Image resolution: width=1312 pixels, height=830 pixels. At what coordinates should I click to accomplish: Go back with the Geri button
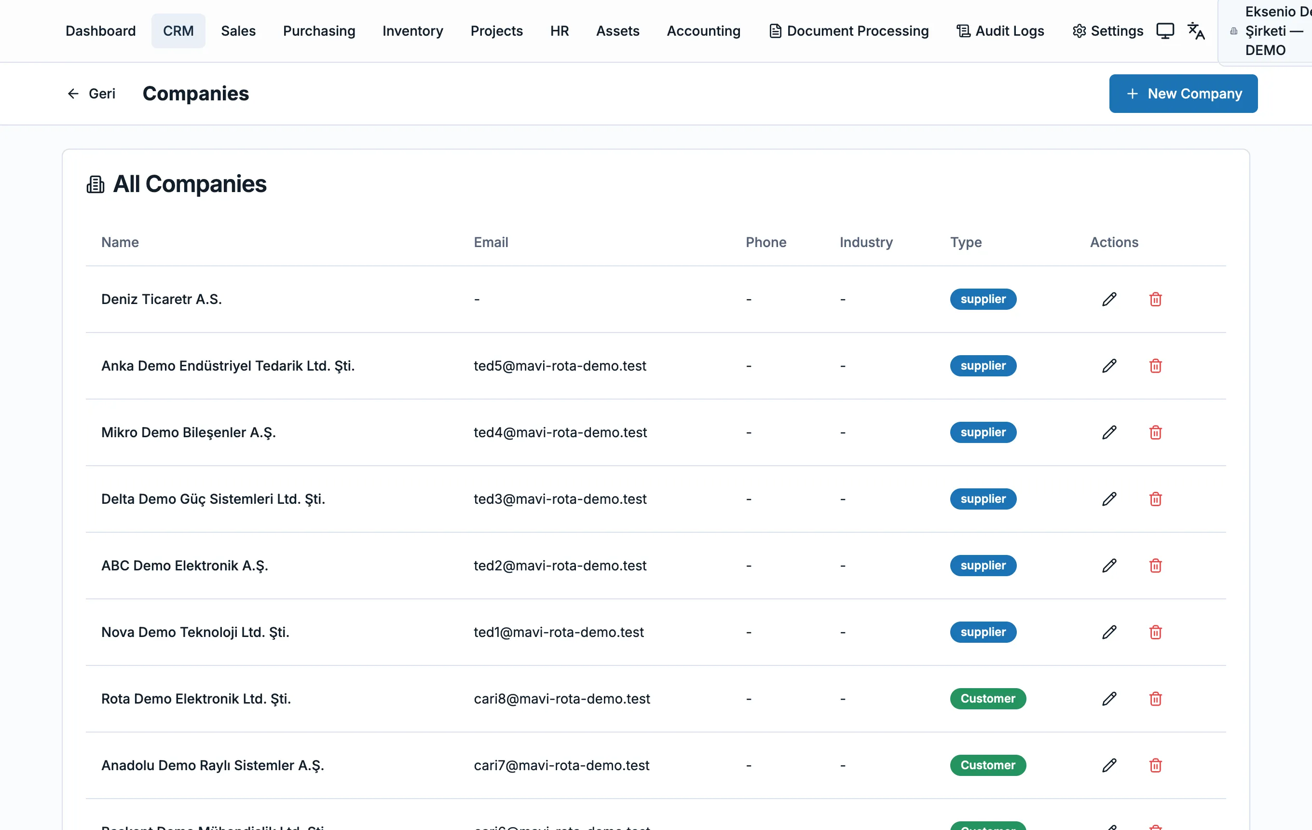point(91,94)
